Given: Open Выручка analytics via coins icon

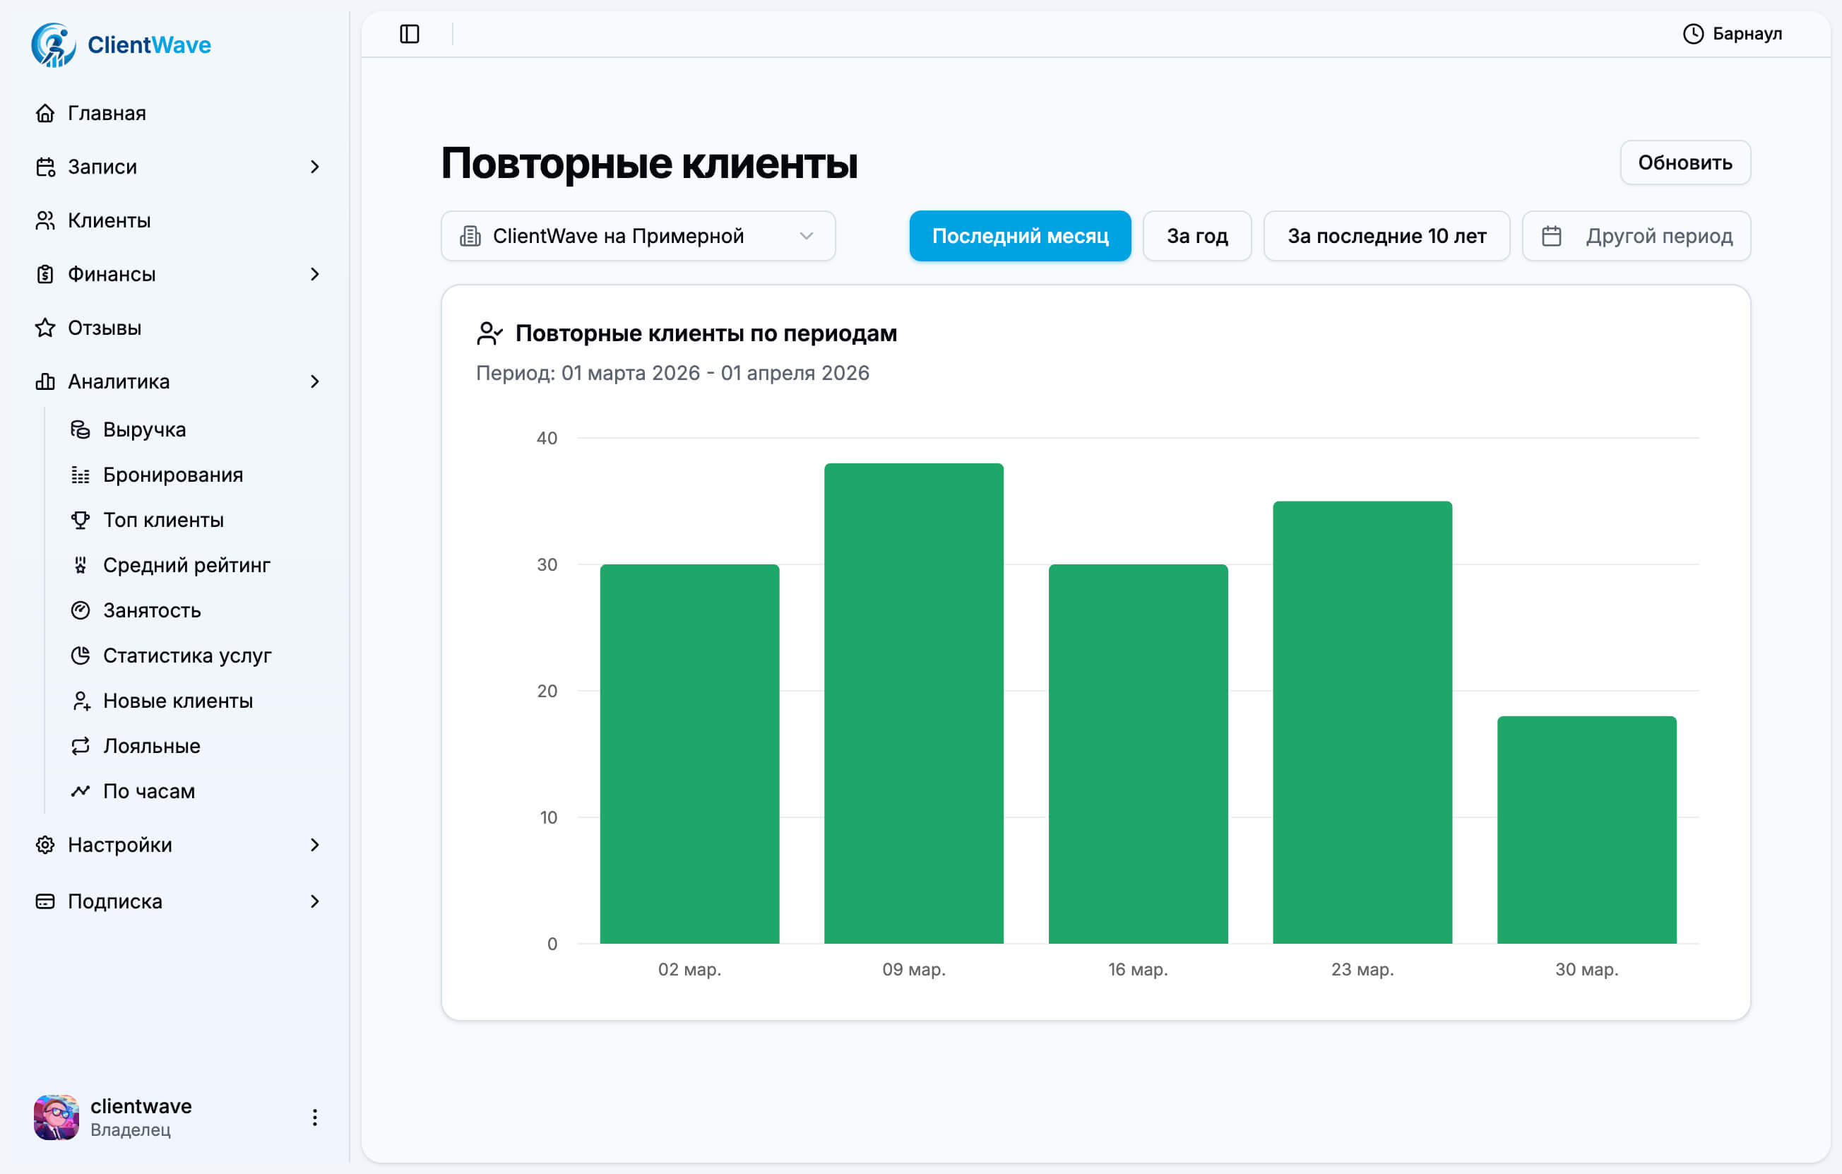Looking at the screenshot, I should [x=81, y=429].
